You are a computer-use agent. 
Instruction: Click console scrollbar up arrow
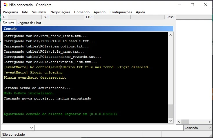click(171, 35)
